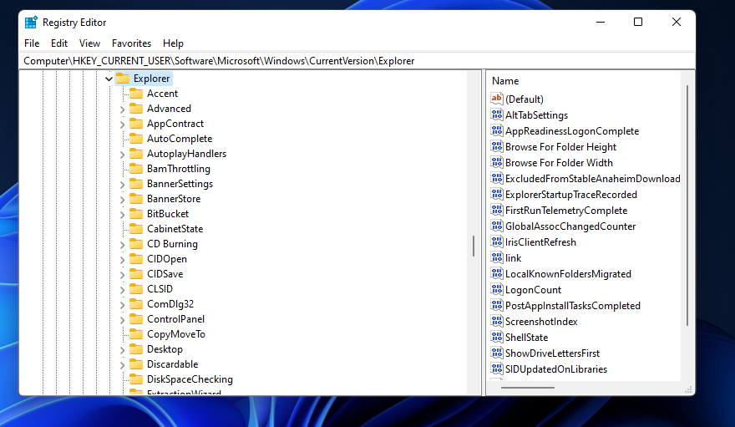735x427 pixels.
Task: Click the BamThrottling folder icon
Action: click(136, 168)
